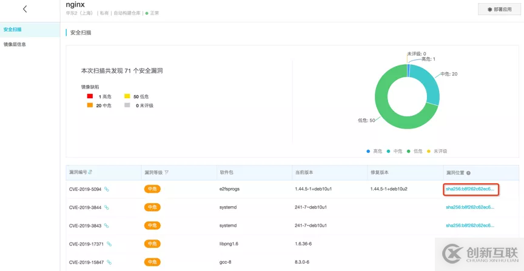Click the 中危 badge in CVE-2019-5094 row

pos(152,189)
